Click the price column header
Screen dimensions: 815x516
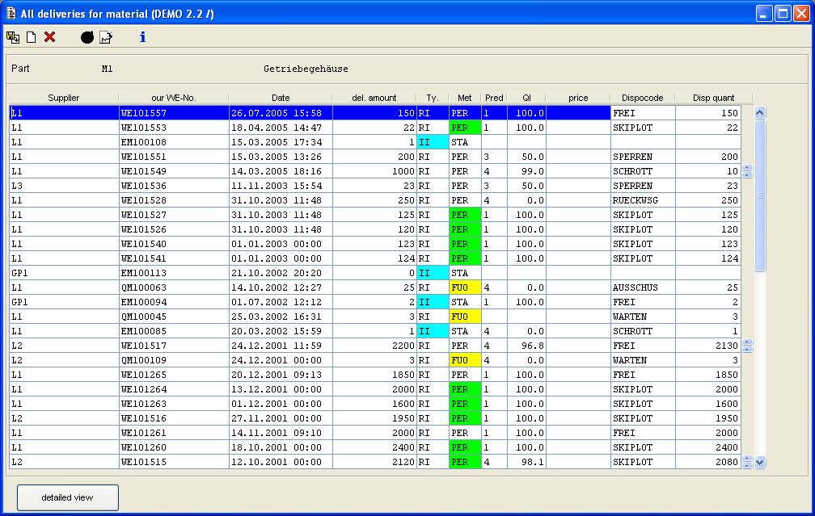(578, 98)
